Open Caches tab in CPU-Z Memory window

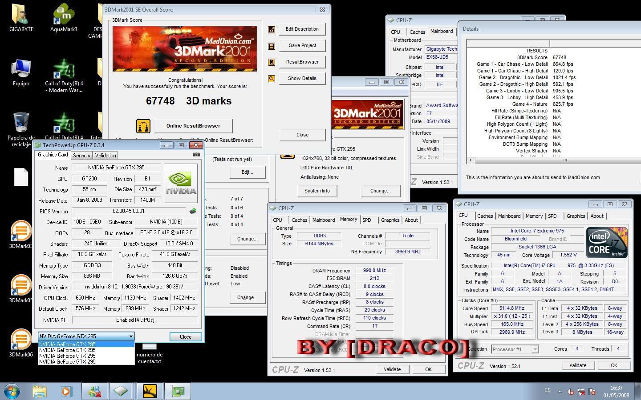click(x=299, y=220)
